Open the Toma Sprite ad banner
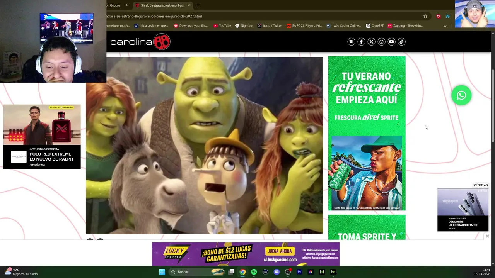 [x=367, y=227]
